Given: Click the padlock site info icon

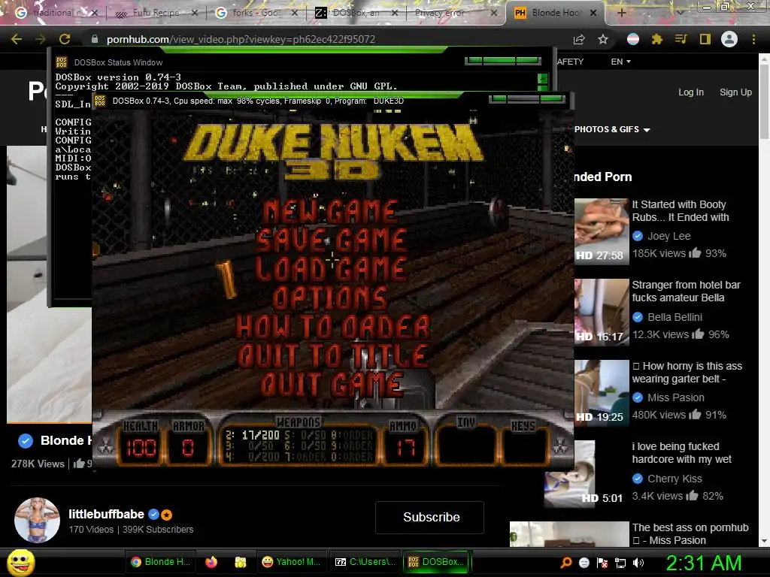Looking at the screenshot, I should (95, 39).
